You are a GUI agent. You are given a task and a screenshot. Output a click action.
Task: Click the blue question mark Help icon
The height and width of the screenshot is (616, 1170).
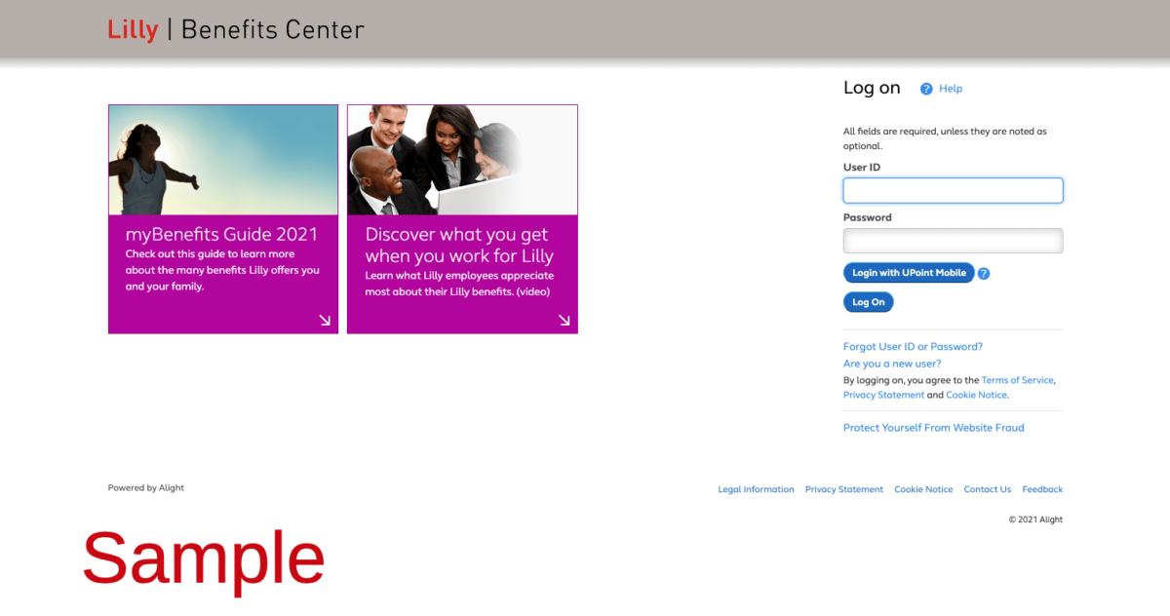(x=926, y=89)
